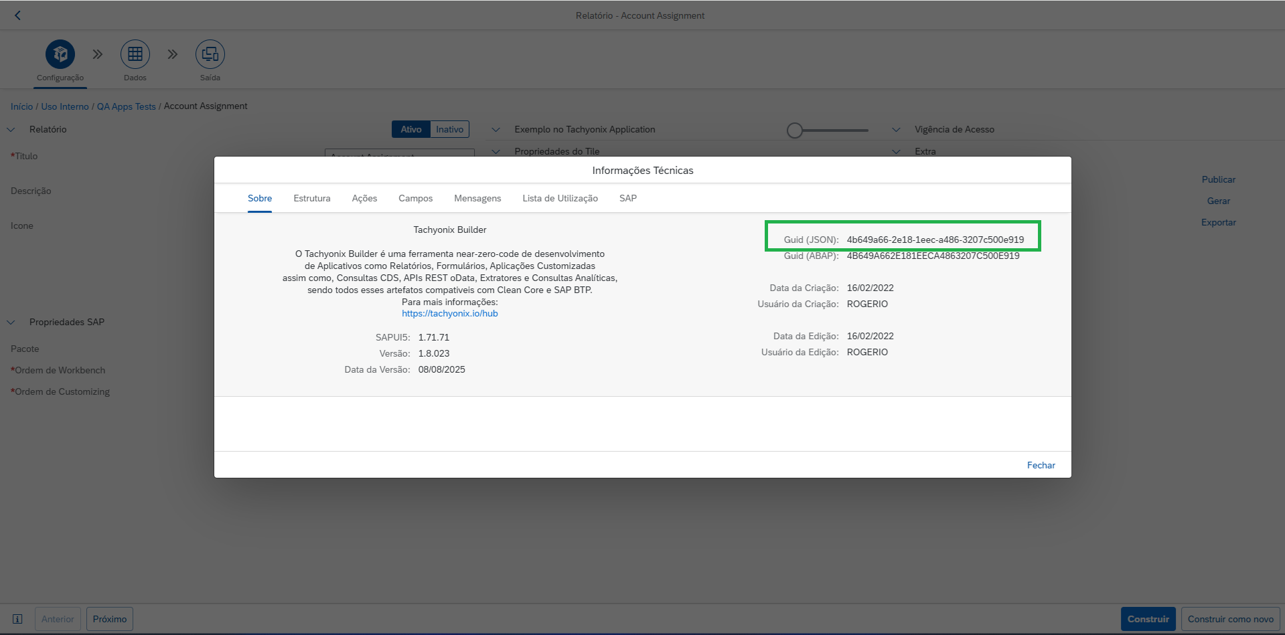Go to QA Apps Tests breadcrumb
This screenshot has width=1285, height=635.
[127, 106]
